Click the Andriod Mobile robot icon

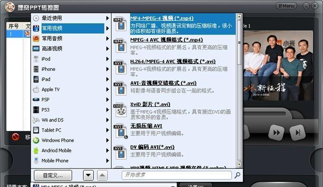[x=36, y=150]
